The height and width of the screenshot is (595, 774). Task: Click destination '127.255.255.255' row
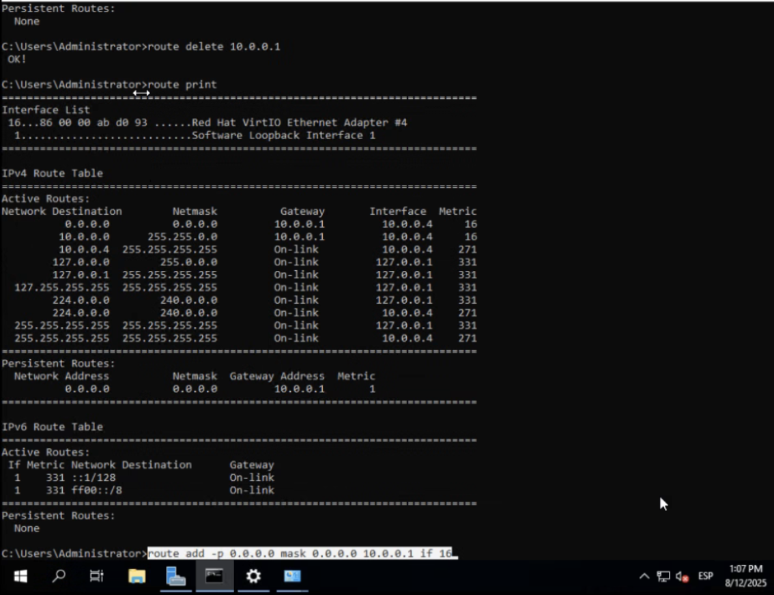pyautogui.click(x=61, y=288)
